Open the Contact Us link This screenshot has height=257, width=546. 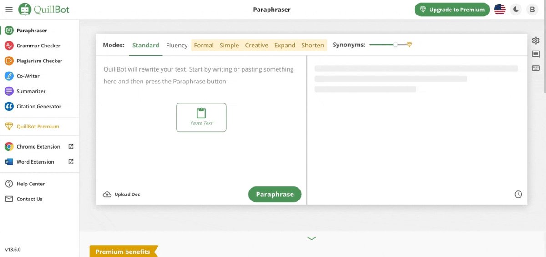30,199
